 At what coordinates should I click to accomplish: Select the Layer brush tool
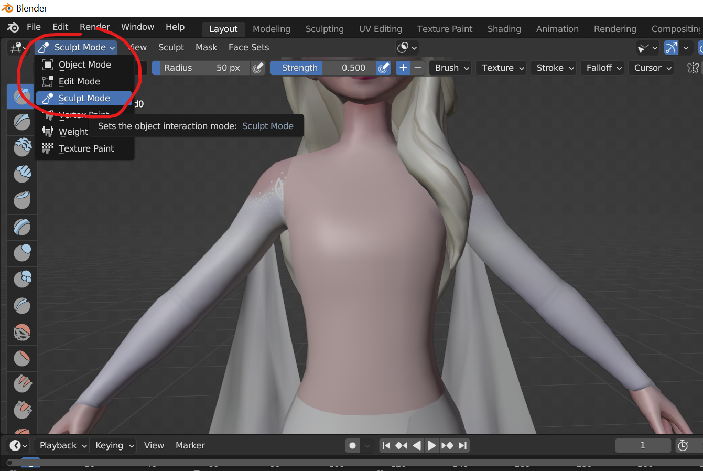click(x=21, y=227)
